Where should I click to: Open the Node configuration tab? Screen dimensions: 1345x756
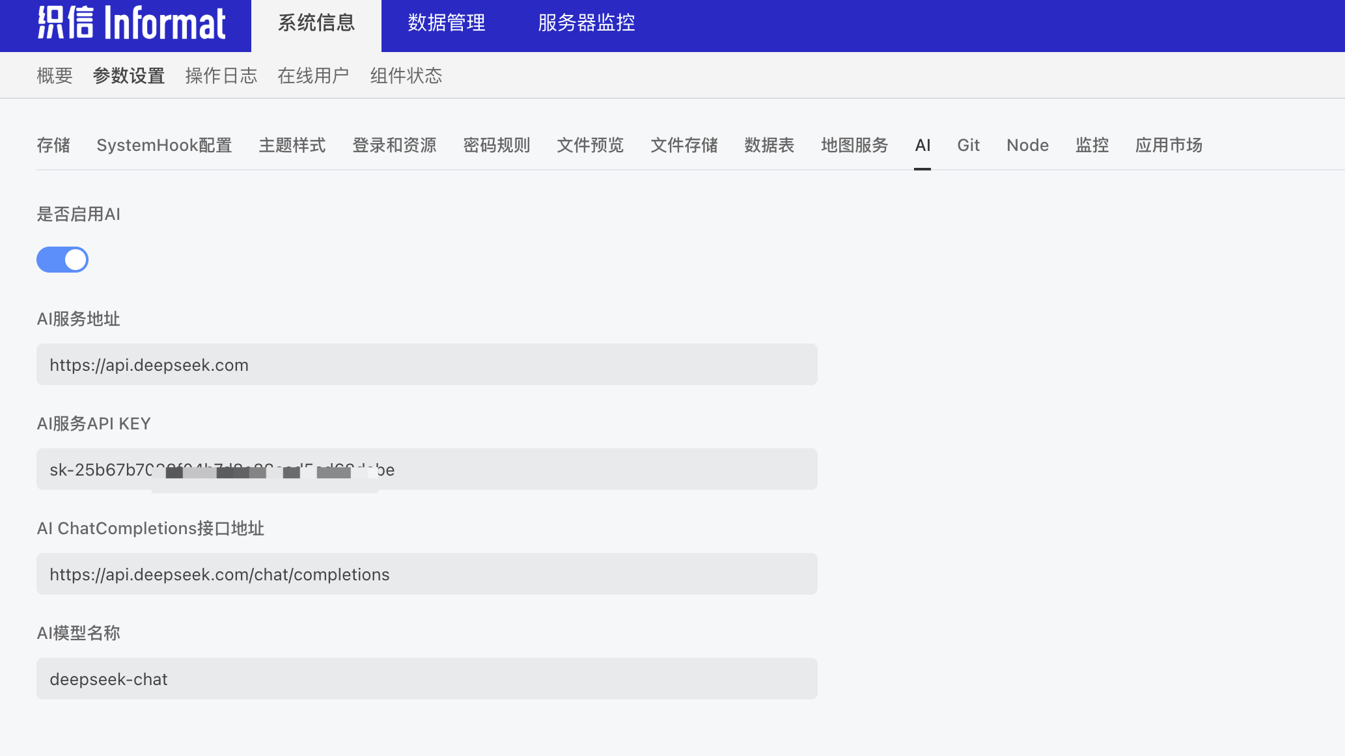tap(1027, 145)
